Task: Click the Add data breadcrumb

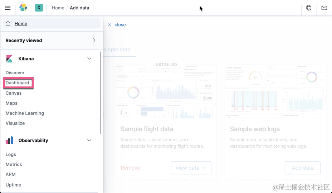Action: tap(79, 8)
